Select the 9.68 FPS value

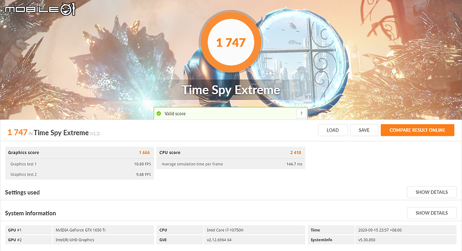143,174
